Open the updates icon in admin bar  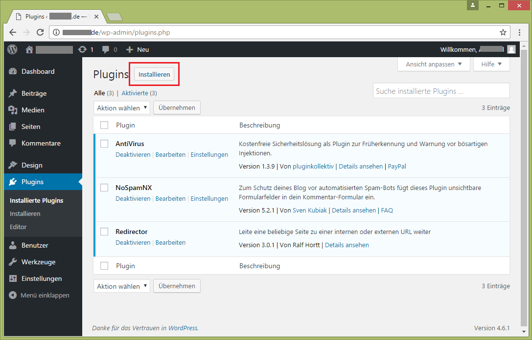coord(83,49)
